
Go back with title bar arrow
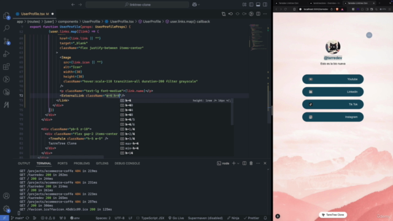pos(73,4)
